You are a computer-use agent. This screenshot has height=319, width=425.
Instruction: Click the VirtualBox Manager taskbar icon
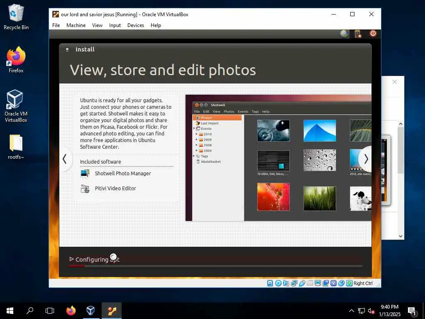pos(91,311)
